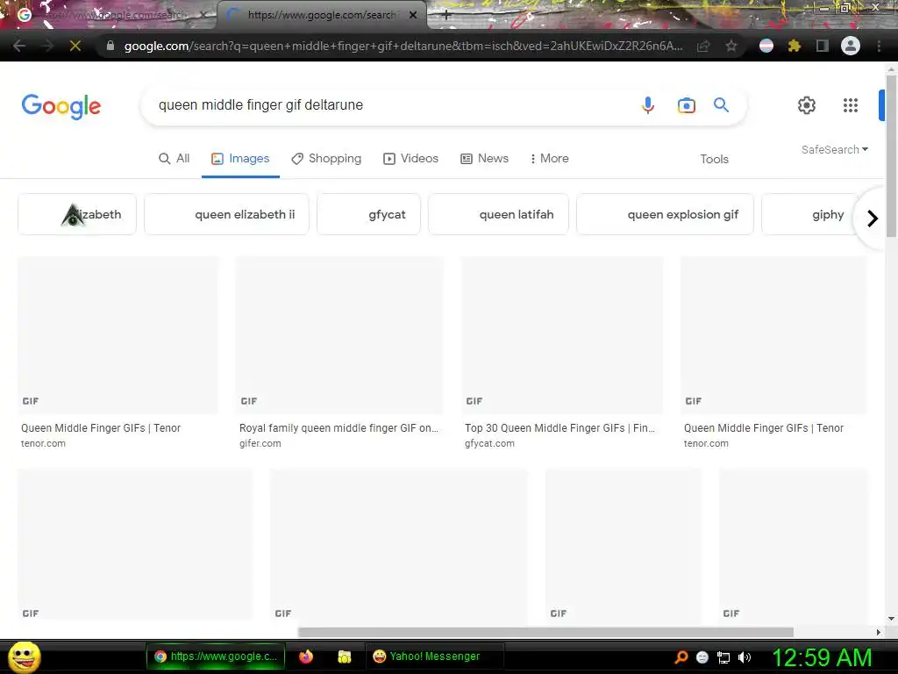Select the giphy suggestion chip
The height and width of the screenshot is (674, 898).
810,214
